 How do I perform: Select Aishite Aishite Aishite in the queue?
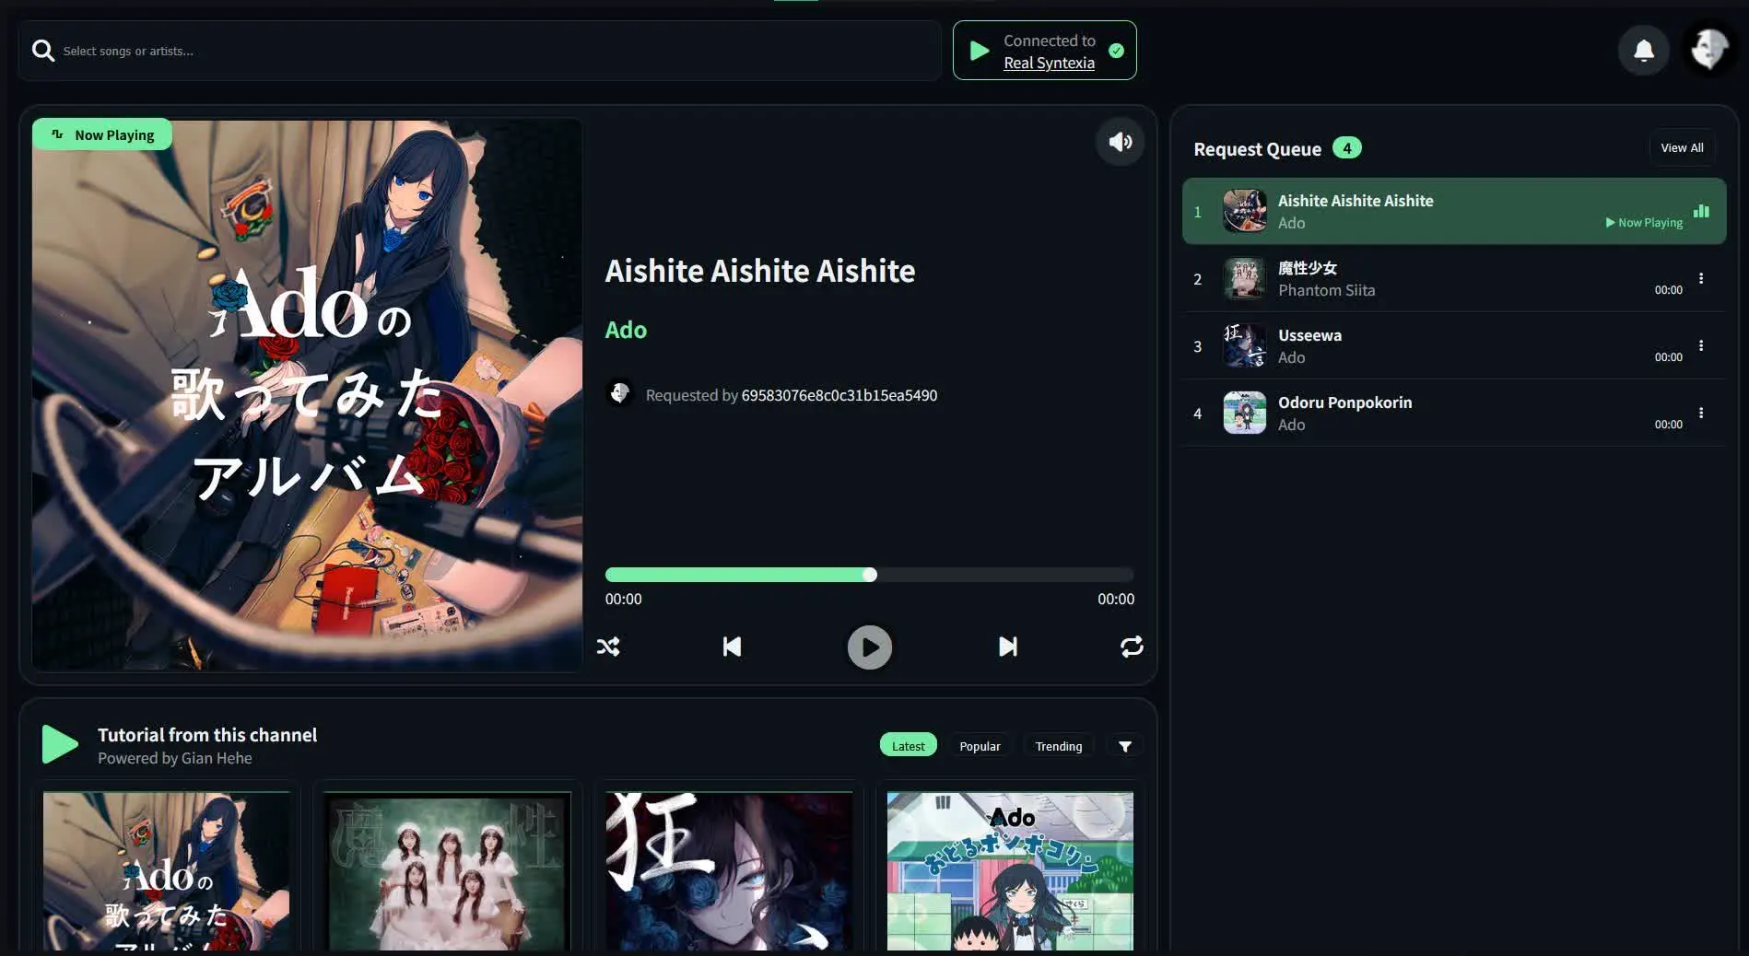click(x=1453, y=211)
